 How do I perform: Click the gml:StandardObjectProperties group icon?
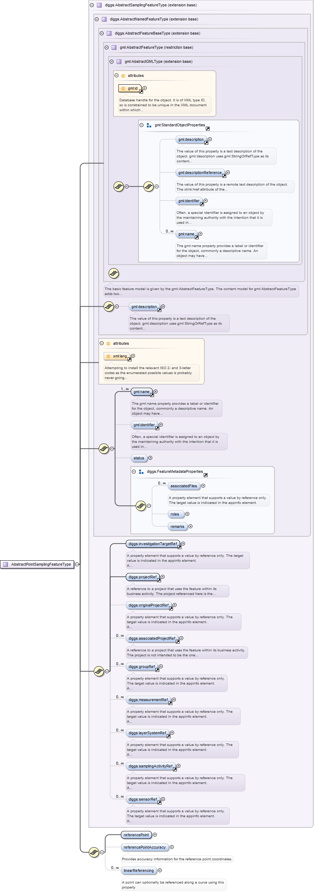(x=149, y=125)
